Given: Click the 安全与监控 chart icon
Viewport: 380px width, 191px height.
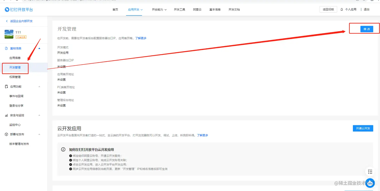Looking at the screenshot, I should (x=6, y=115).
